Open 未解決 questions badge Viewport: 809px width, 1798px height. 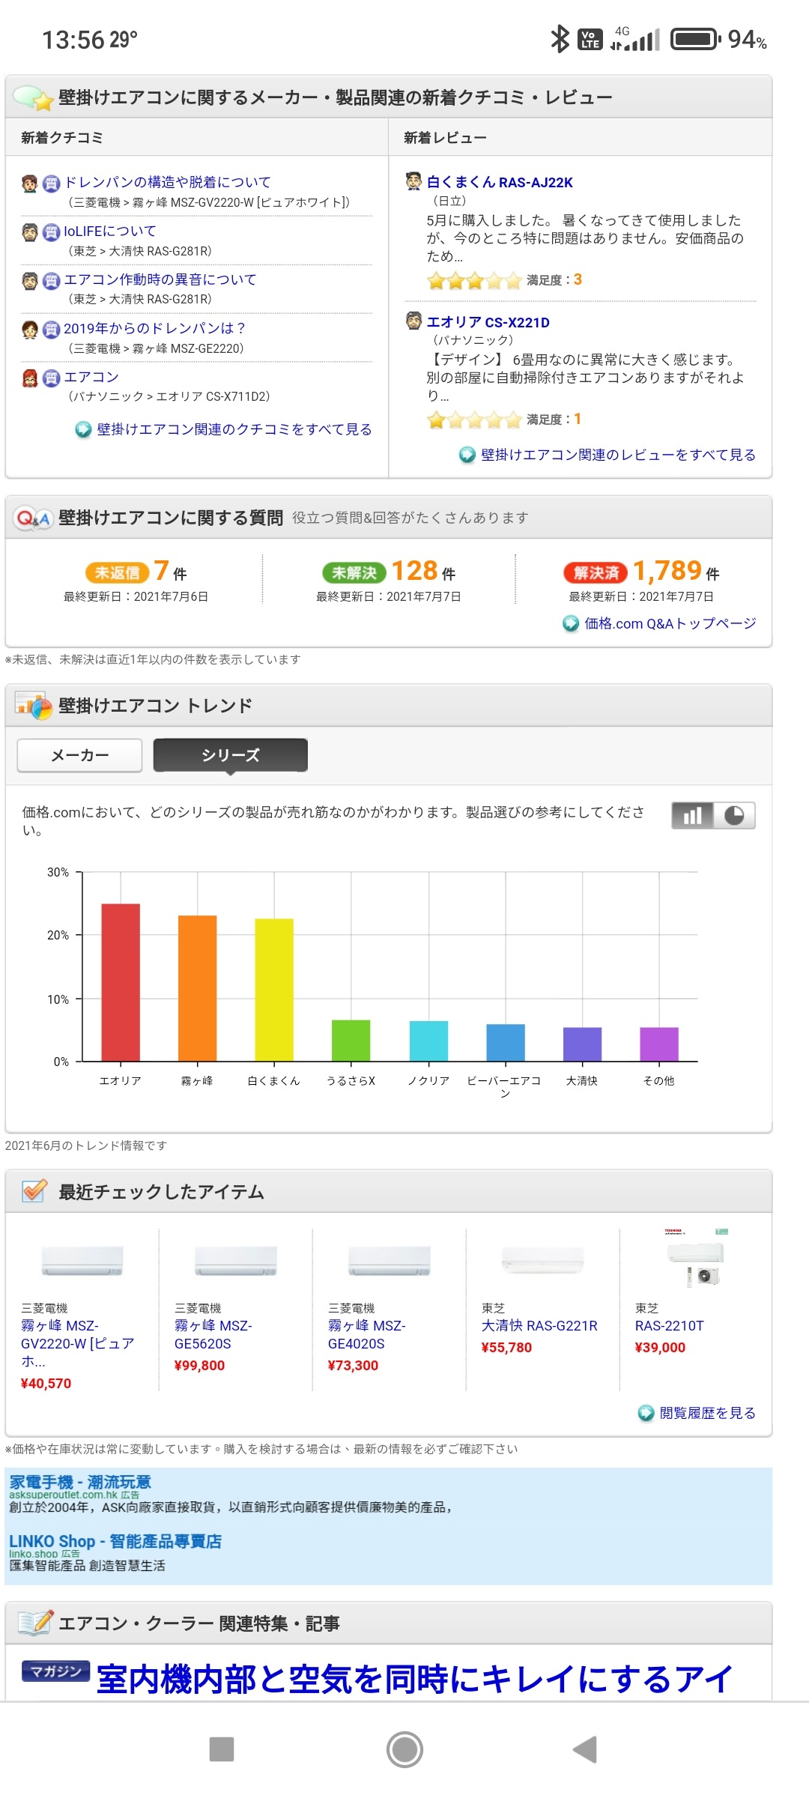[354, 573]
